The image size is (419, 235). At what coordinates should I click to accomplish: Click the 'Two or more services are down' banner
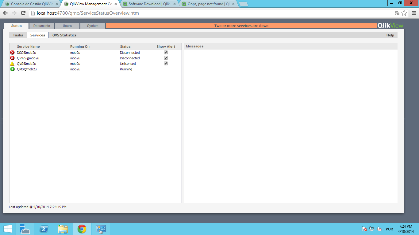(x=241, y=26)
